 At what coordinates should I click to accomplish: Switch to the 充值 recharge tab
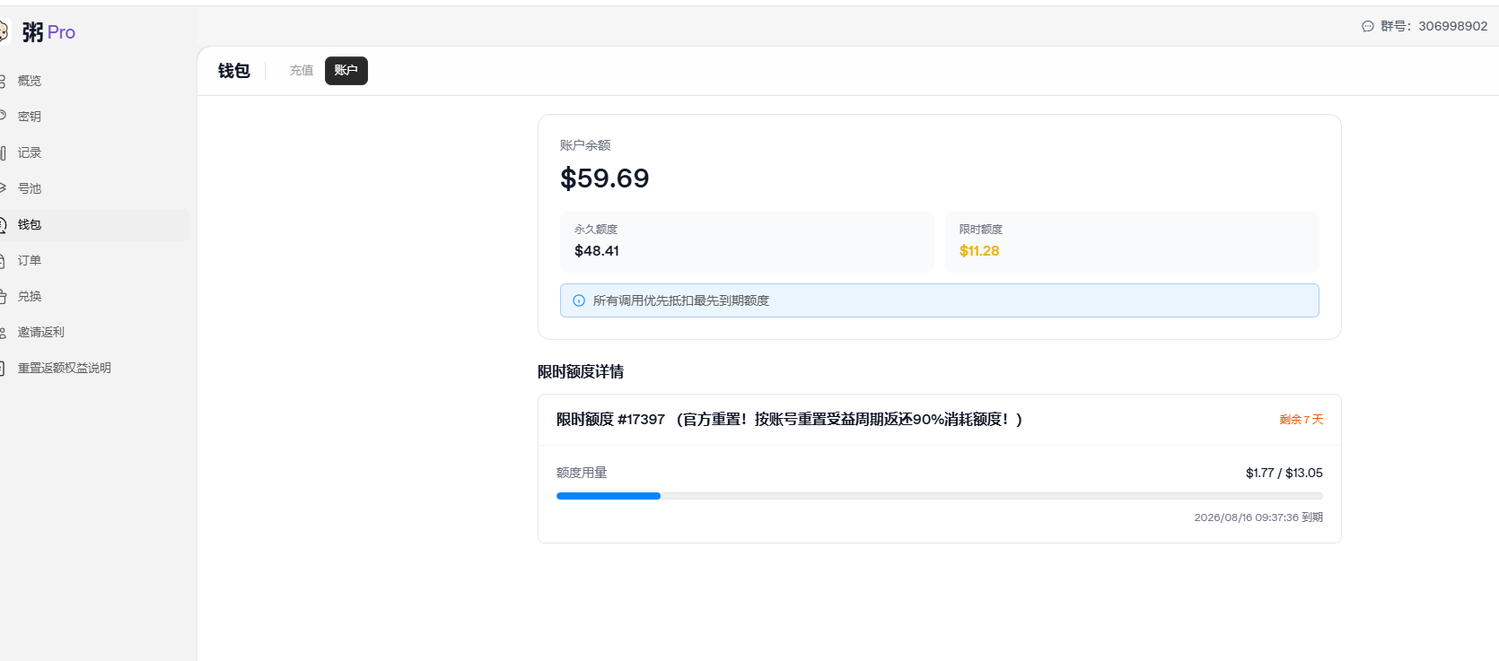coord(302,70)
